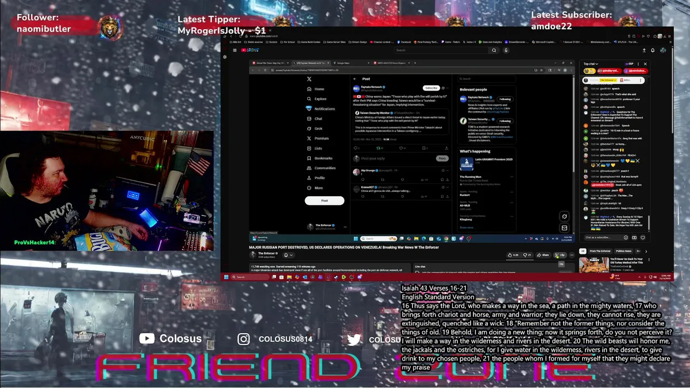The width and height of the screenshot is (690, 388).
Task: Dislike the video with thumbs down
Action: pyautogui.click(x=527, y=255)
